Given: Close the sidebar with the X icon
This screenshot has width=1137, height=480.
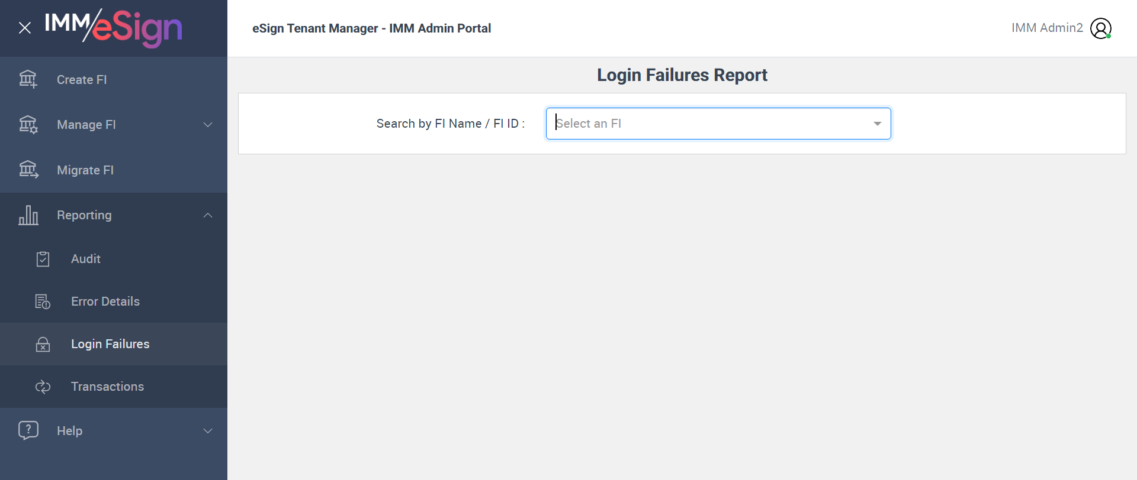Looking at the screenshot, I should 25,28.
